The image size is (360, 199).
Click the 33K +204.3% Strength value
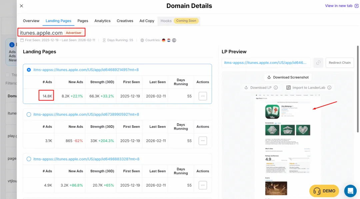pyautogui.click(x=102, y=141)
